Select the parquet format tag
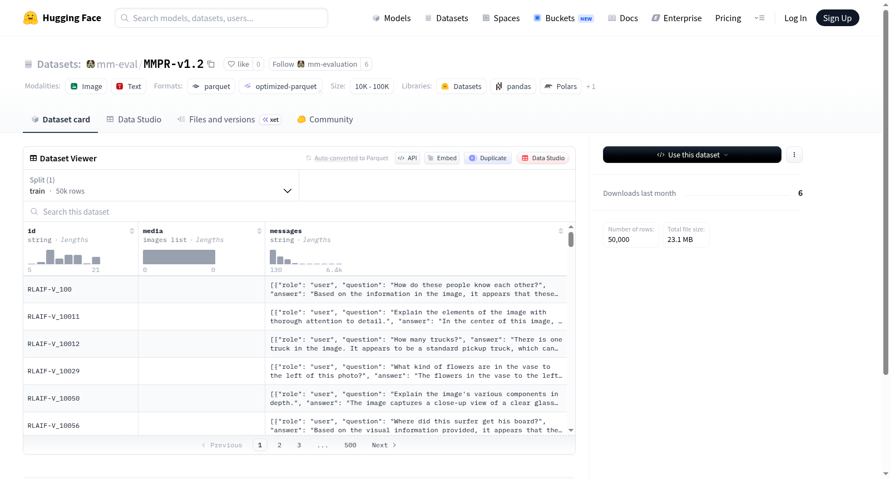The image size is (890, 479). [x=211, y=86]
